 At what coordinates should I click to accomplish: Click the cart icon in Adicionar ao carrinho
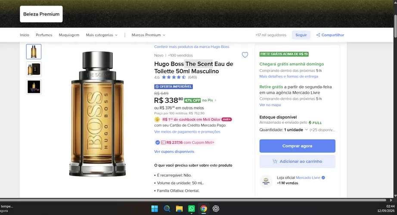coord(275,161)
